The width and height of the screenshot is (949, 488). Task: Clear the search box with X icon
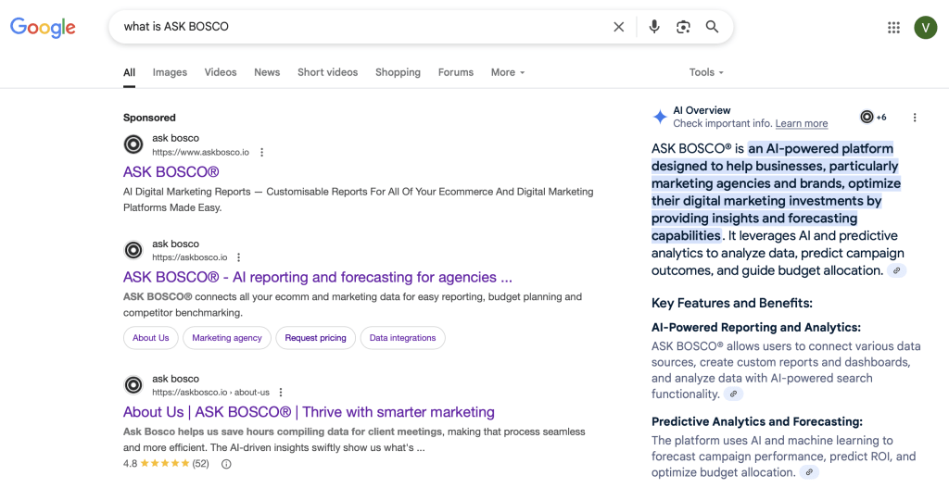pyautogui.click(x=619, y=27)
